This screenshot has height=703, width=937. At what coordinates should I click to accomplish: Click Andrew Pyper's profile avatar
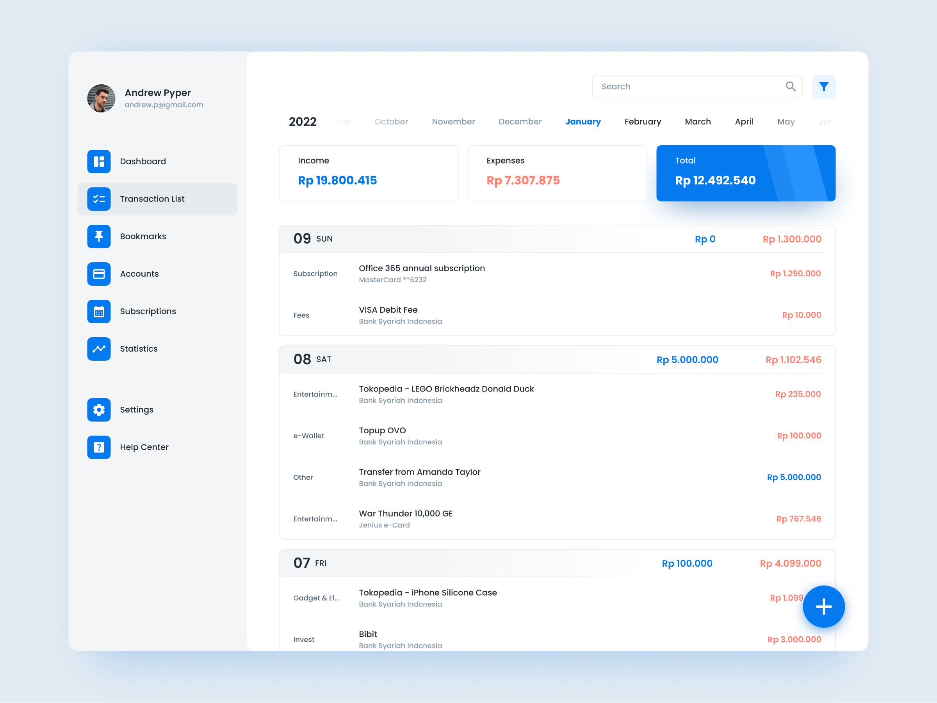tap(101, 98)
